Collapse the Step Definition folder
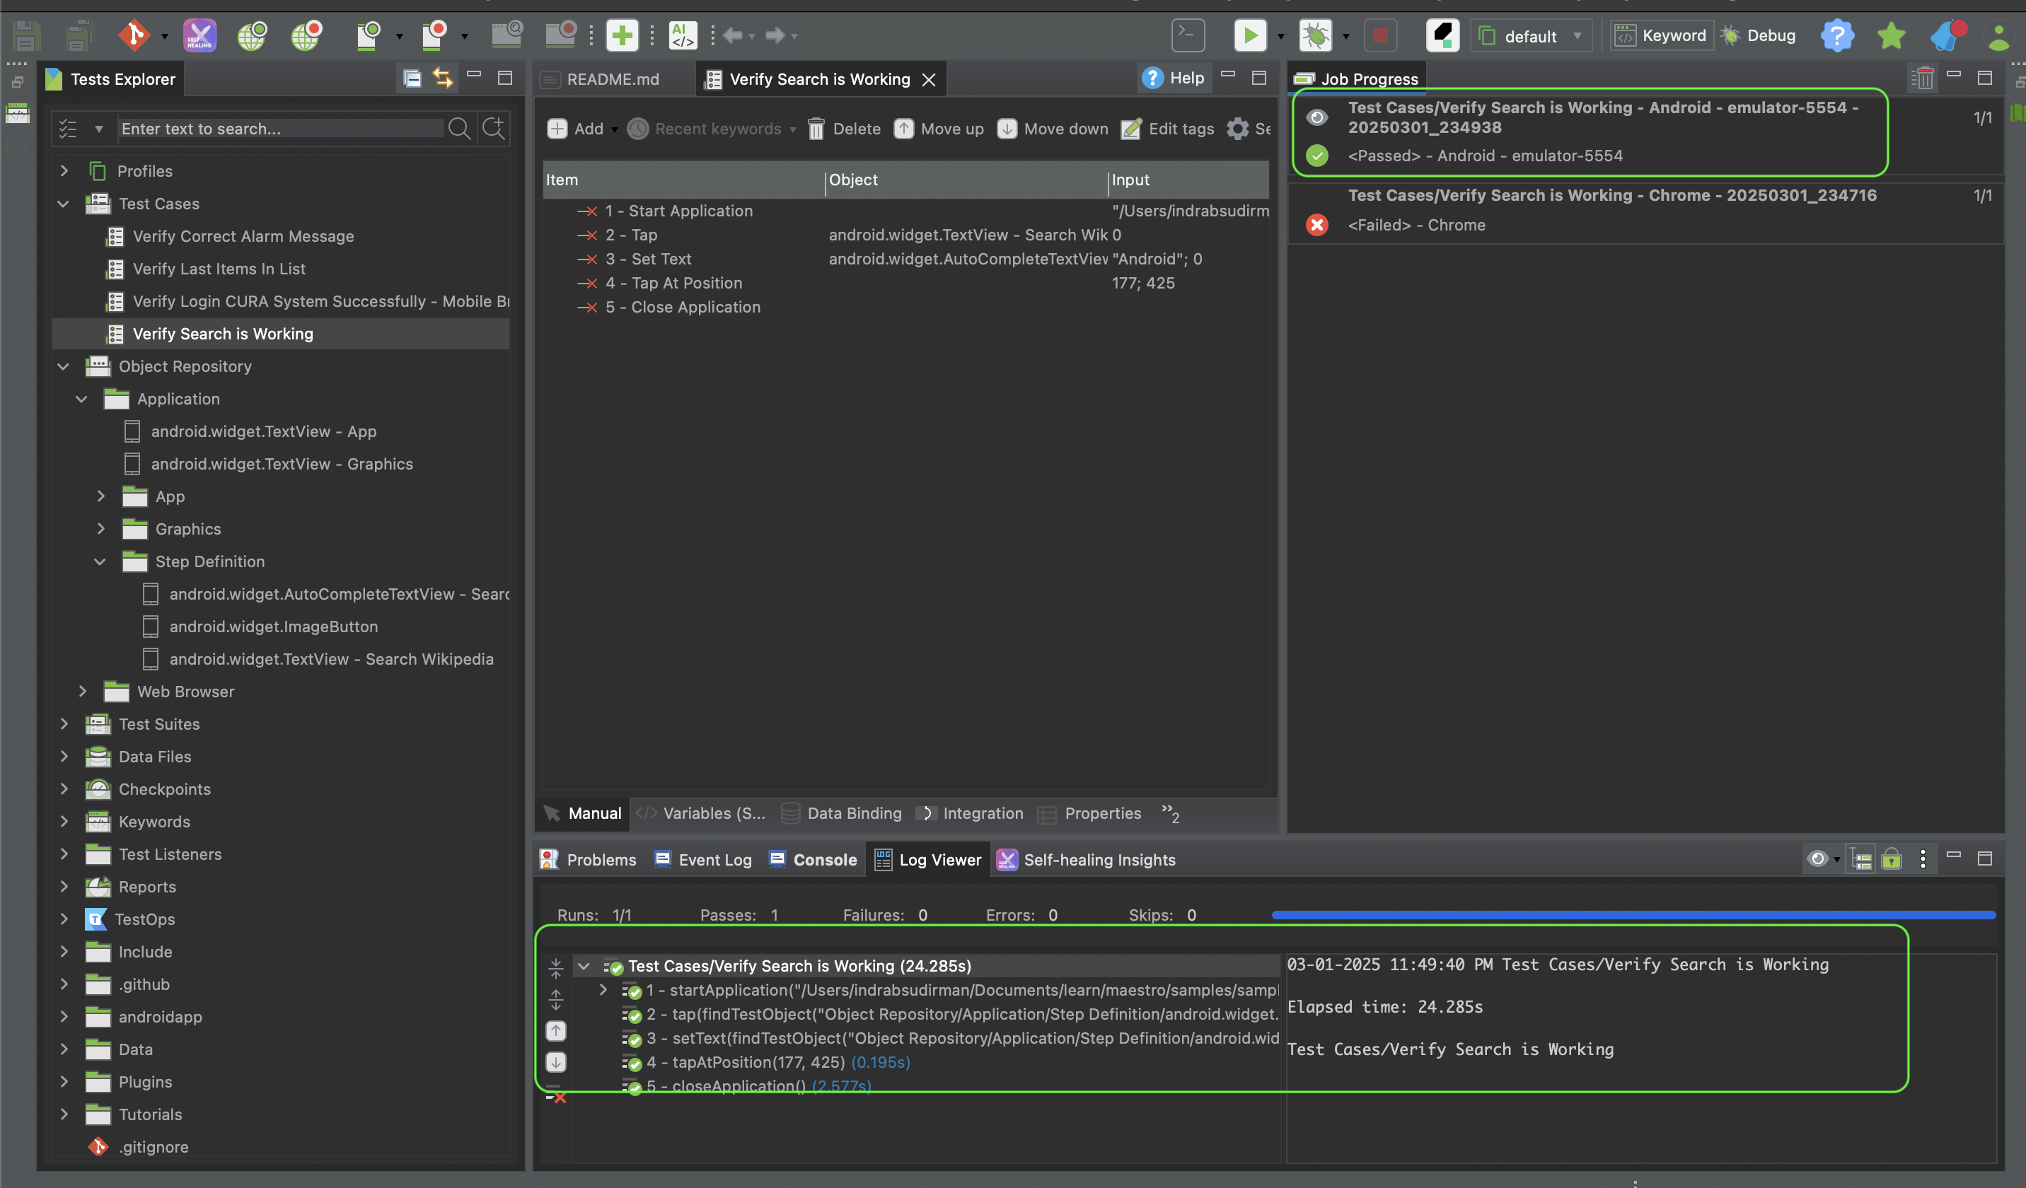This screenshot has height=1188, width=2026. click(x=100, y=562)
